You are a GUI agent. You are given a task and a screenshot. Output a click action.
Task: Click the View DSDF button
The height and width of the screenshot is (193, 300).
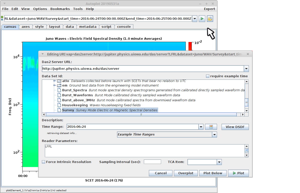click(x=235, y=127)
